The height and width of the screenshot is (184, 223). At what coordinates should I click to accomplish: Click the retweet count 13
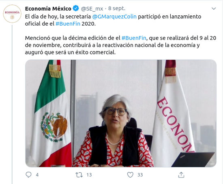pos(89,175)
